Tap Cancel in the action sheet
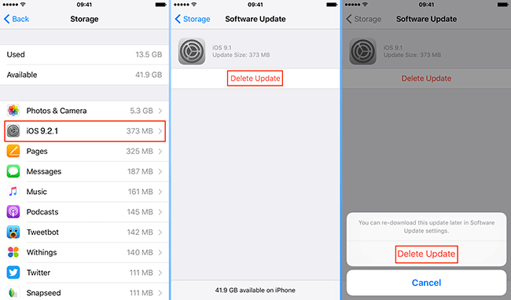The width and height of the screenshot is (511, 300). (x=426, y=283)
